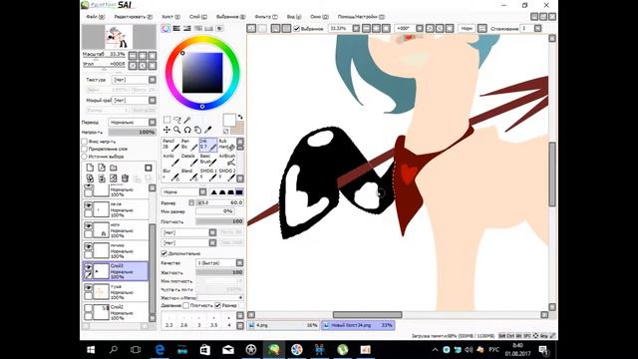
Task: Choose the Details brush
Action: tap(188, 160)
